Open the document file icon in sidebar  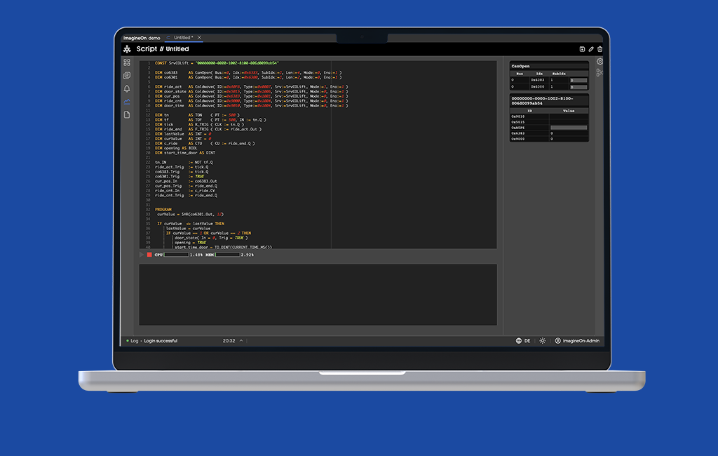click(127, 114)
